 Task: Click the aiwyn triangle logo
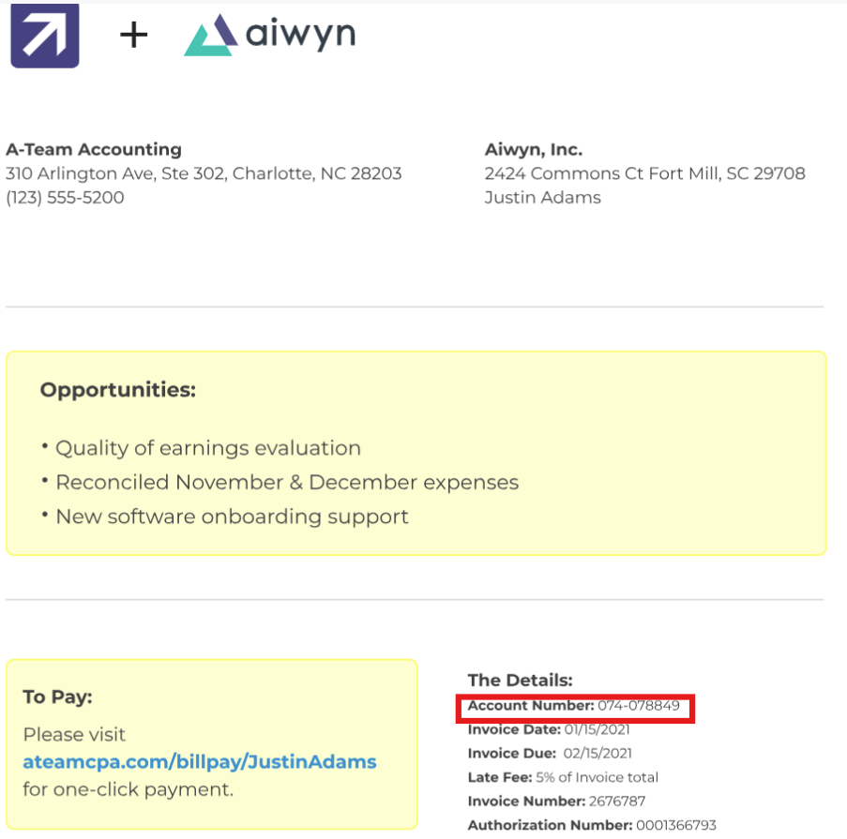[x=211, y=35]
